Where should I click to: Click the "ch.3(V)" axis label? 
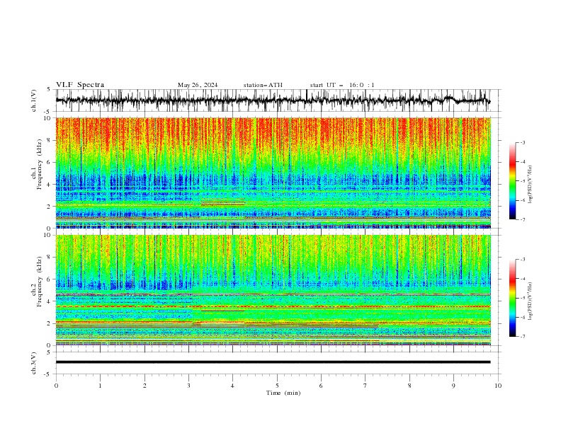34,363
